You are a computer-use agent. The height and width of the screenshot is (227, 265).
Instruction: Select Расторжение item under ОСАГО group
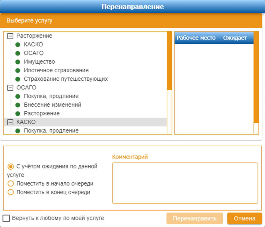click(x=42, y=113)
